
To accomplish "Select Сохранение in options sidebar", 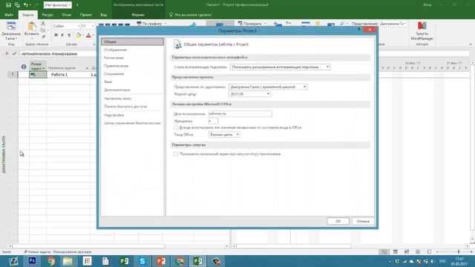I will tap(132, 73).
